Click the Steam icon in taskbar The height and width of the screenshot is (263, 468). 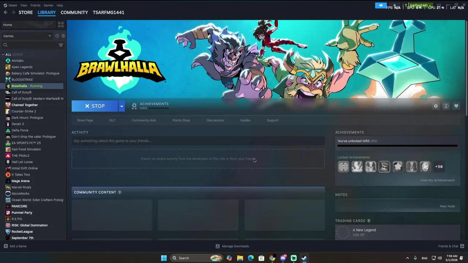[x=304, y=258]
